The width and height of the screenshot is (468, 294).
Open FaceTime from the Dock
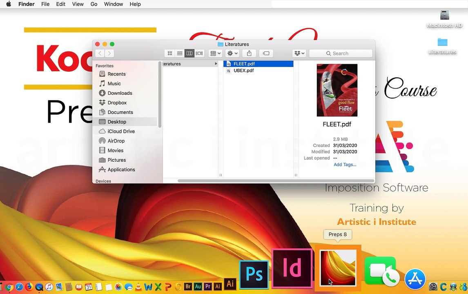[x=382, y=271]
